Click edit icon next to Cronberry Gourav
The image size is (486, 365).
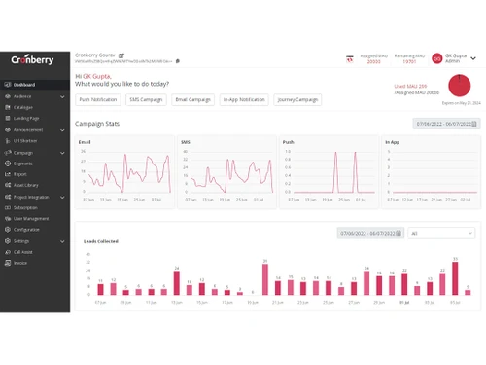[121, 55]
